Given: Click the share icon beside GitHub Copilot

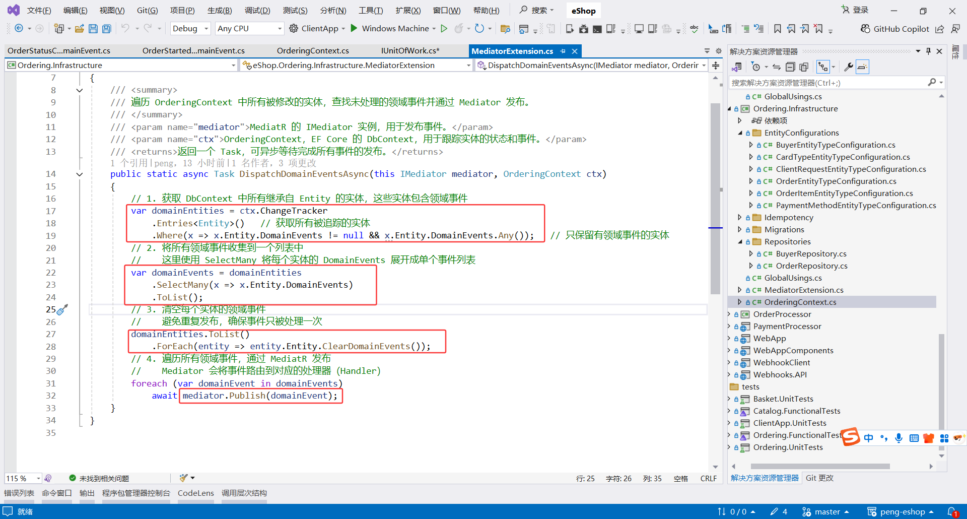Looking at the screenshot, I should (940, 29).
